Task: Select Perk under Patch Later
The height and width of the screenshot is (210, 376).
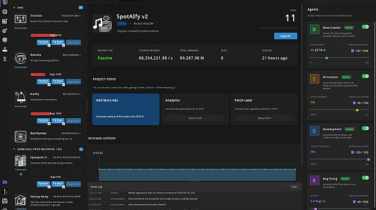Action: point(264,118)
